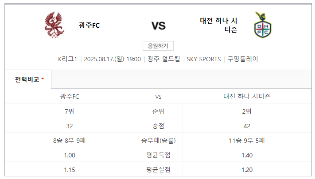This screenshot has width=315, height=179.
Task: Select the 광주FC team name in header
Action: coord(89,25)
